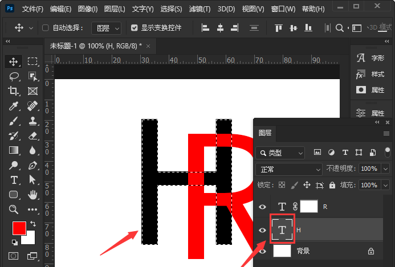
Task: Align vertical centers in options bar
Action: pos(294,28)
